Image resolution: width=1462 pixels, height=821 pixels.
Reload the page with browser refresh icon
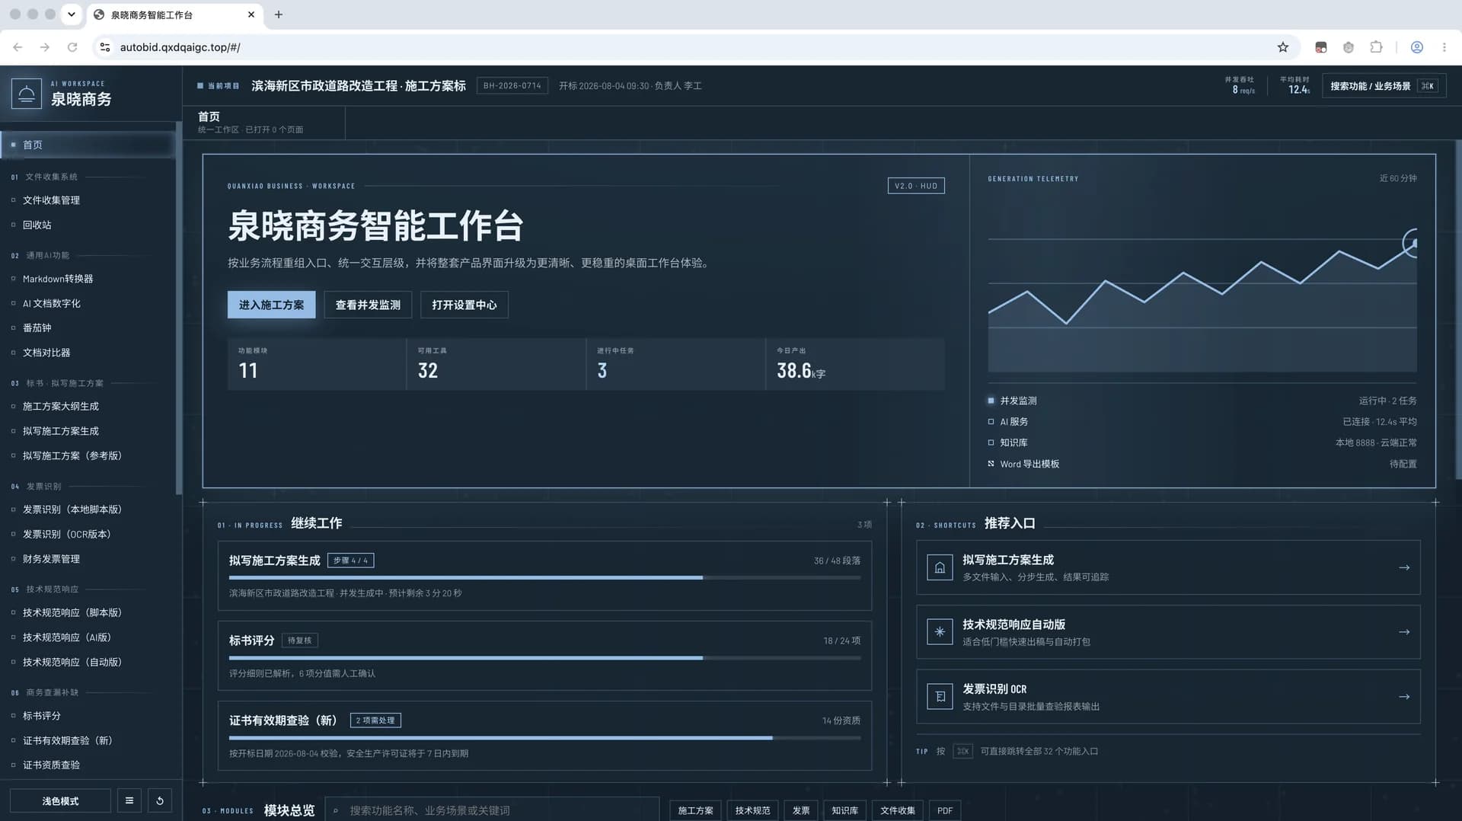(x=72, y=47)
